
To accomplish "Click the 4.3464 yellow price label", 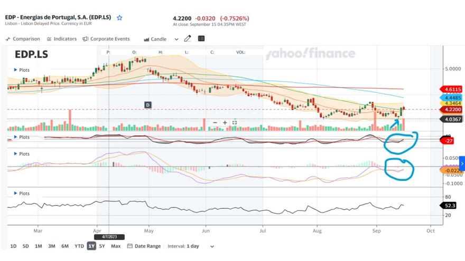I will [451, 103].
